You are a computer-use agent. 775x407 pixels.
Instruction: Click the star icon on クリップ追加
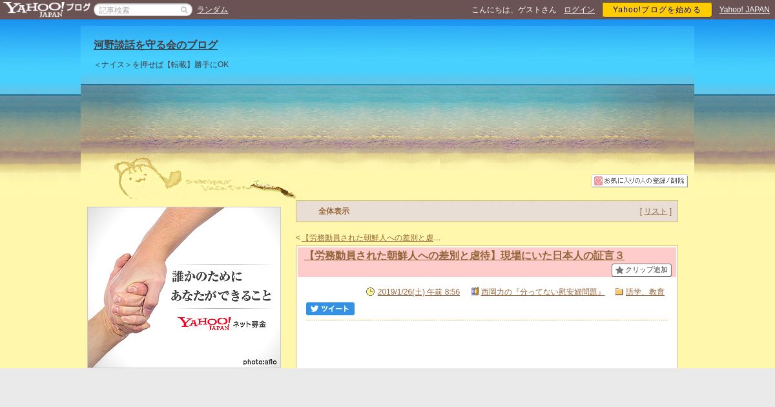[619, 270]
